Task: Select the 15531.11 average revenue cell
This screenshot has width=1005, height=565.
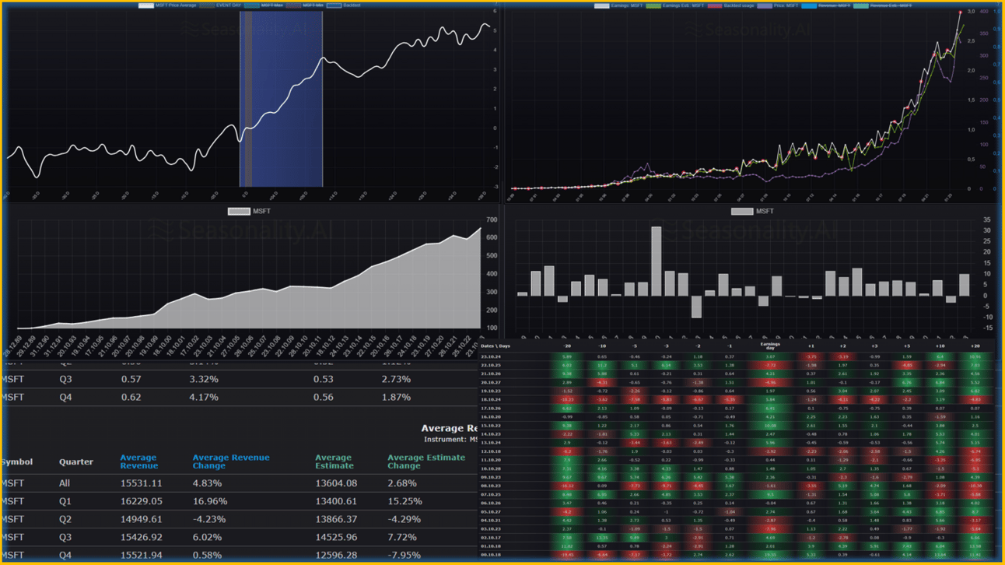Action: pyautogui.click(x=142, y=483)
